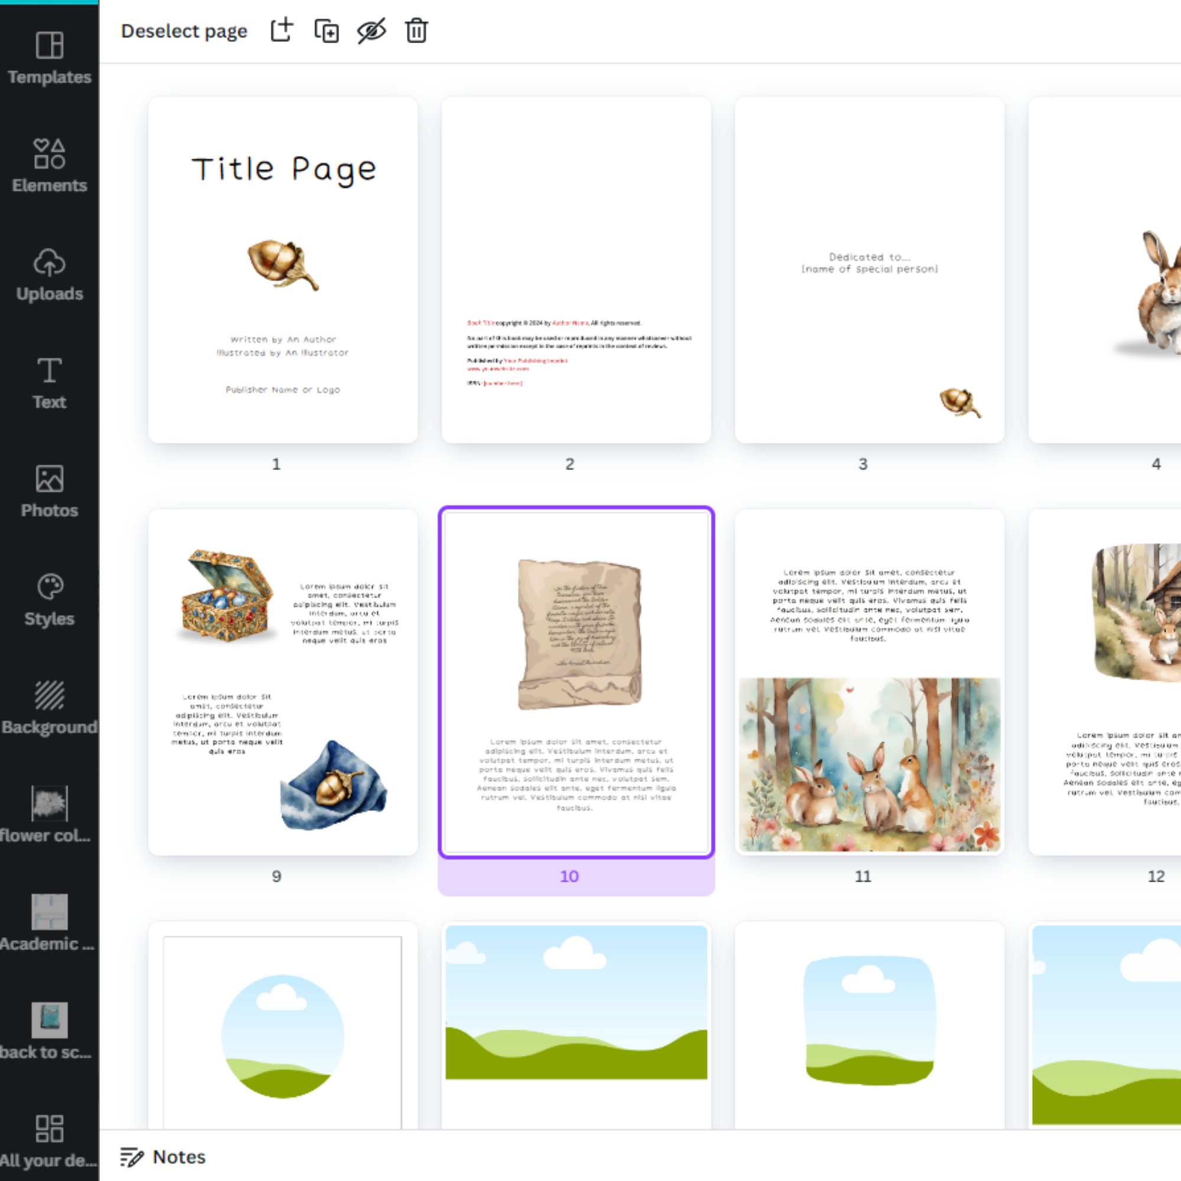Click Deselect page
Viewport: 1181px width, 1181px height.
click(184, 31)
